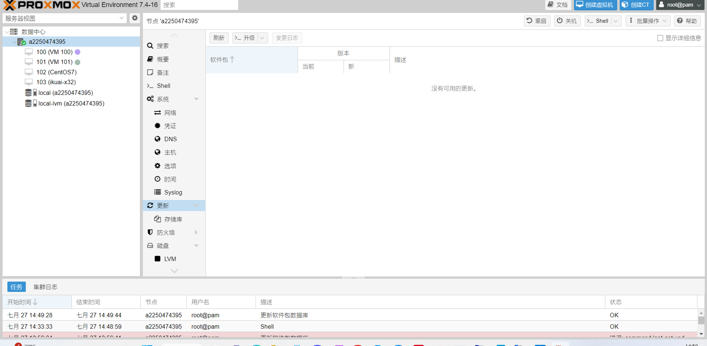Collapse the a2250474395 node tree
The image size is (707, 346).
pyautogui.click(x=14, y=42)
